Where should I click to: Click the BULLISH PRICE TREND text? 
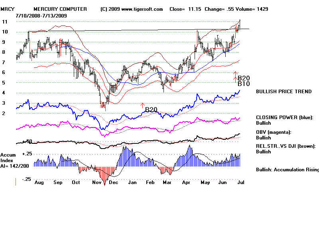tap(284, 92)
